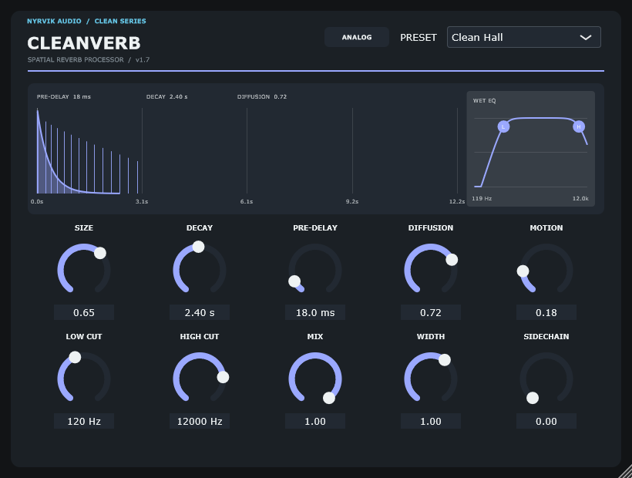Viewport: 632px width, 478px height.
Task: Open the Clean Hall preset dropdown
Action: pos(523,37)
